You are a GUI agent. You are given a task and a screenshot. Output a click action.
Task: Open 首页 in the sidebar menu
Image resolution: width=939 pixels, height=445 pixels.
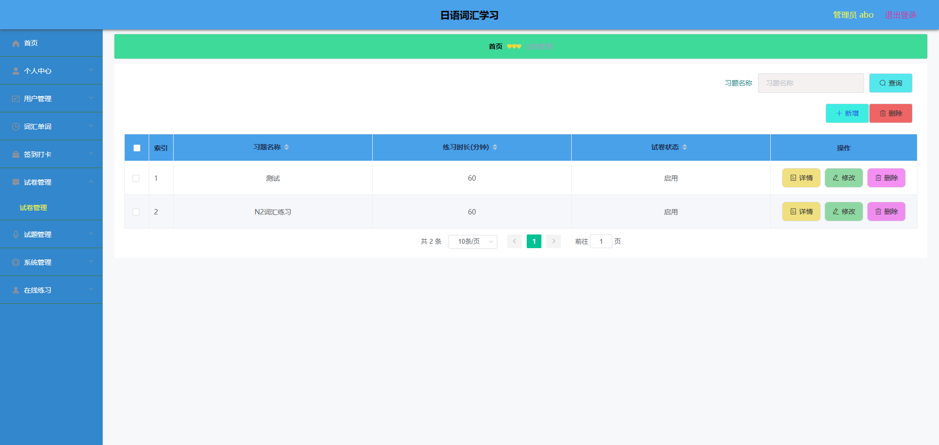51,43
